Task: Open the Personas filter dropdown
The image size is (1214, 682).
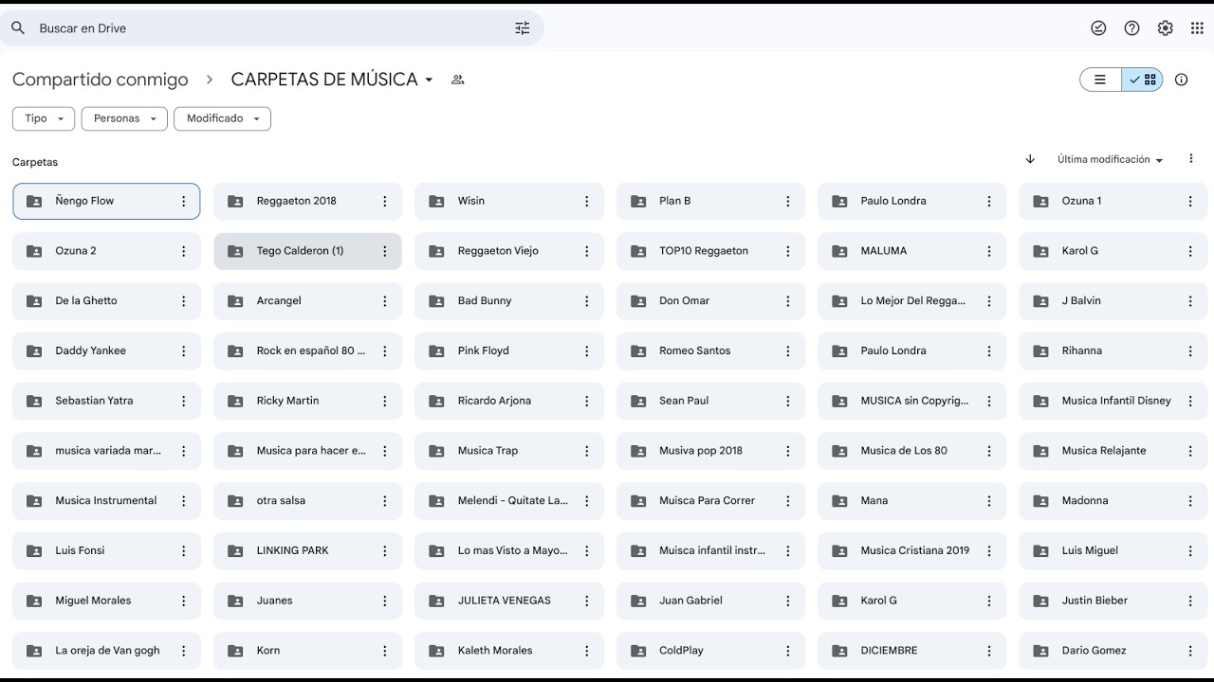Action: 124,118
